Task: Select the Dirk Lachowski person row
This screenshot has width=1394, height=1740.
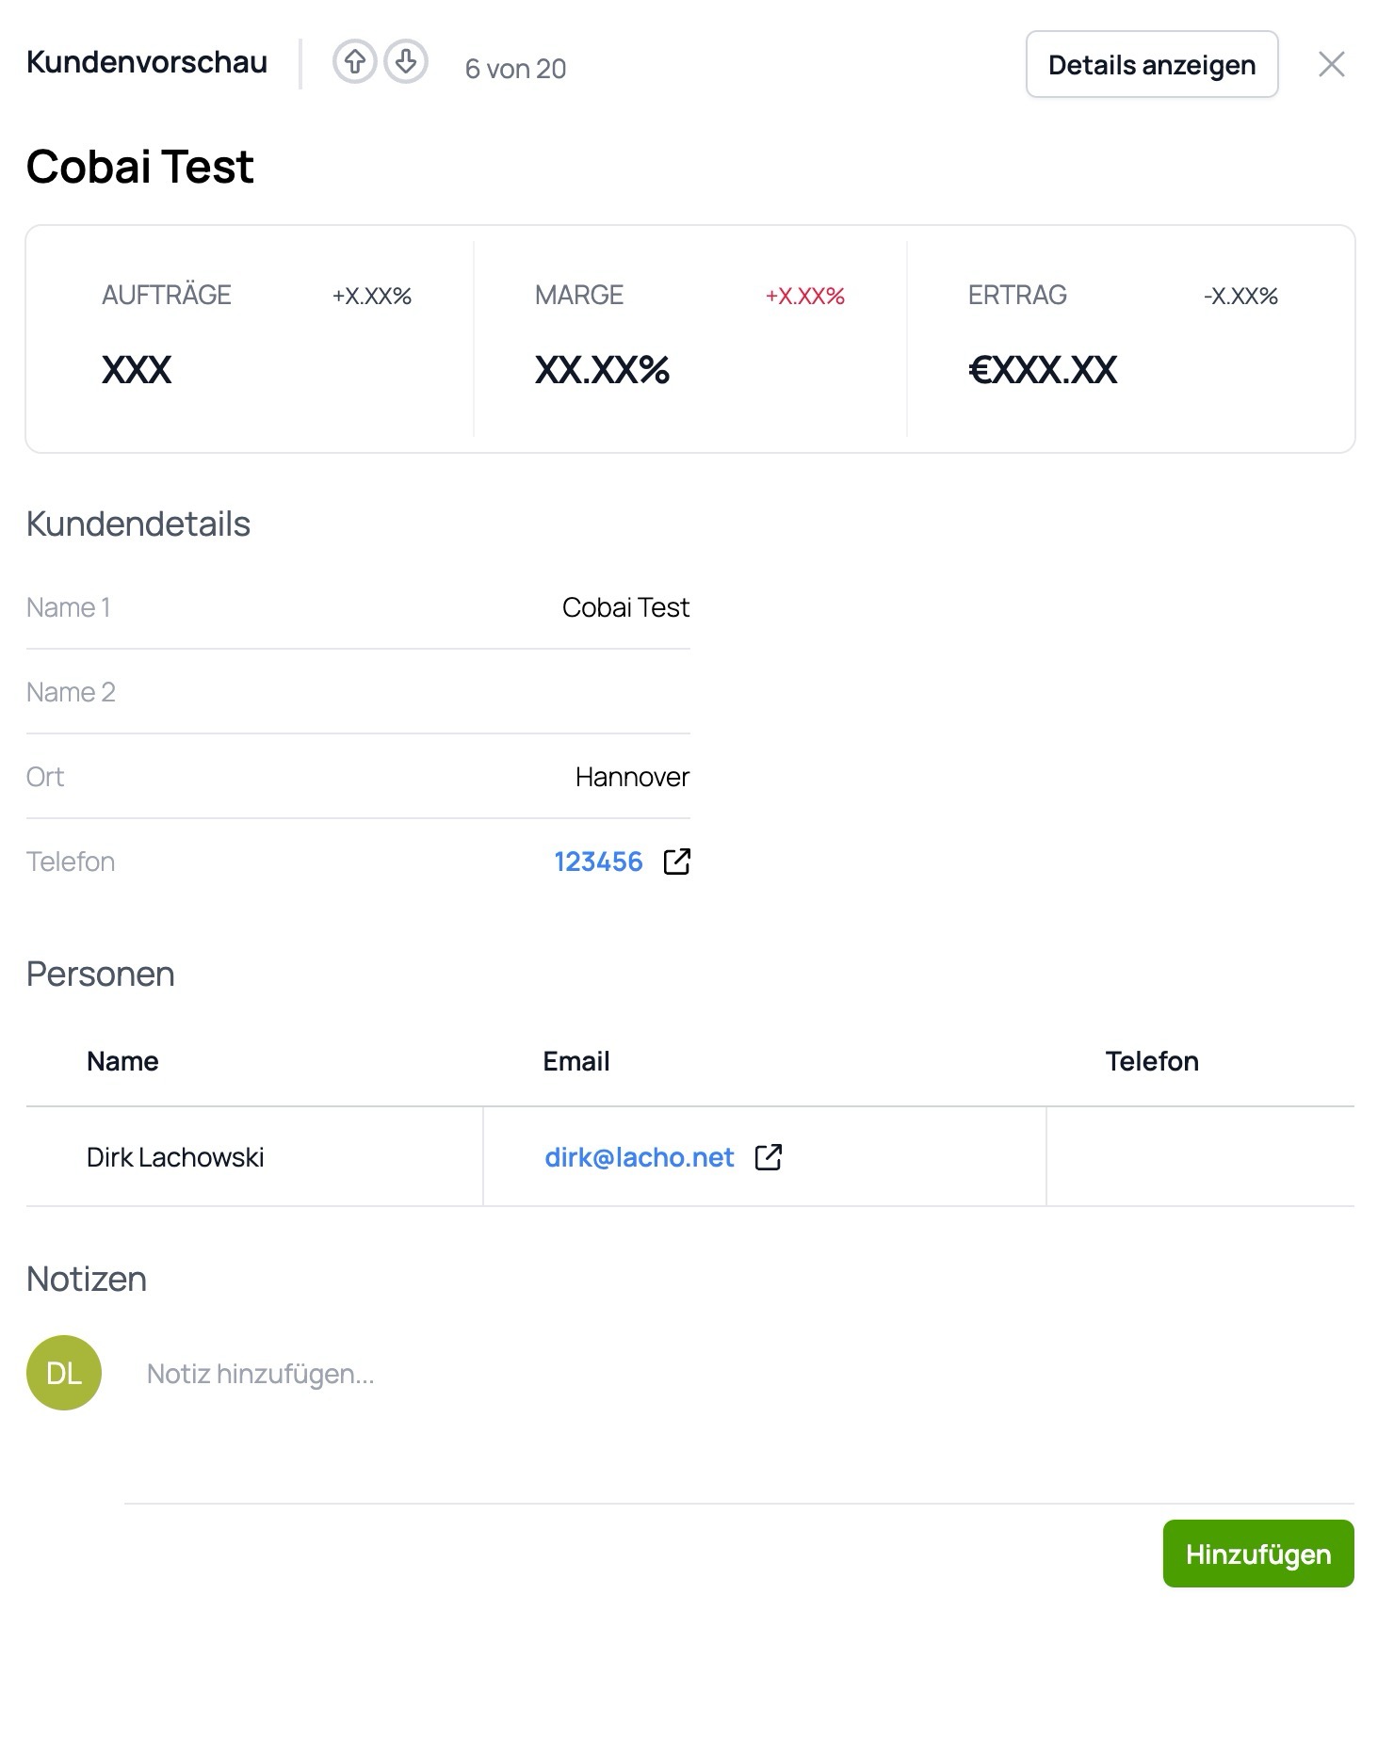Action: [175, 1157]
